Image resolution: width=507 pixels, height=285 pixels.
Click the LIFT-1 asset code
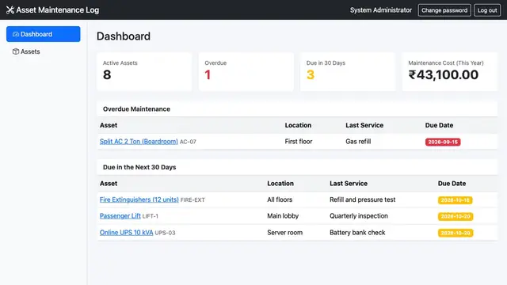(x=150, y=216)
